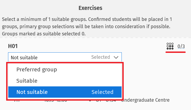Click the location pin before the room number

90,101
